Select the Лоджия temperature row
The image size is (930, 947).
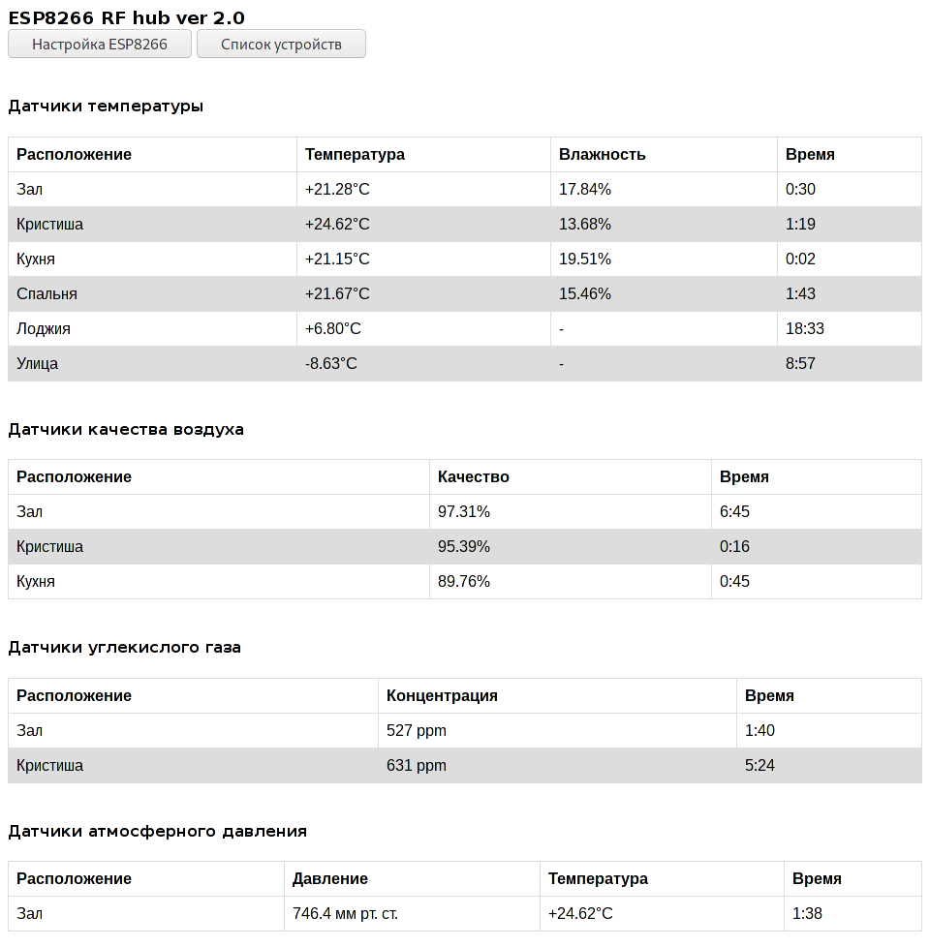click(465, 328)
